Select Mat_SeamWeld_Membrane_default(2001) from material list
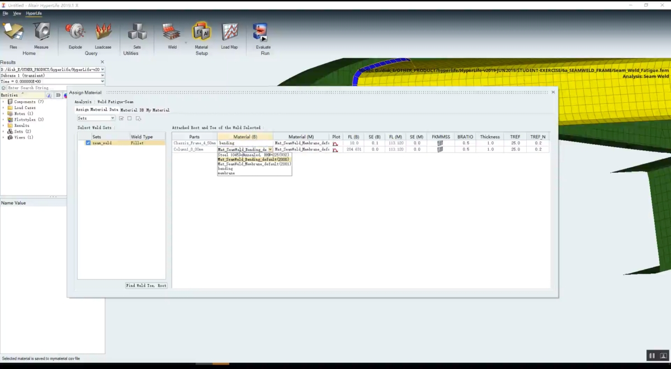 [253, 164]
